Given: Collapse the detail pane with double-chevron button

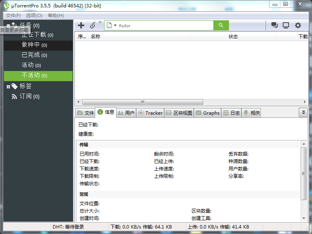Looking at the screenshot, I should coord(303,112).
